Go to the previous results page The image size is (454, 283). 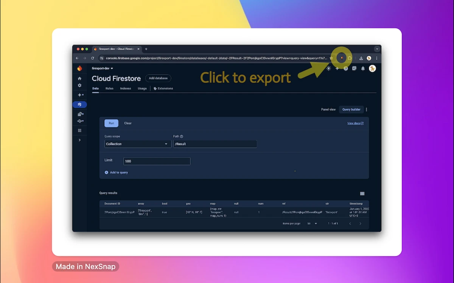350,224
